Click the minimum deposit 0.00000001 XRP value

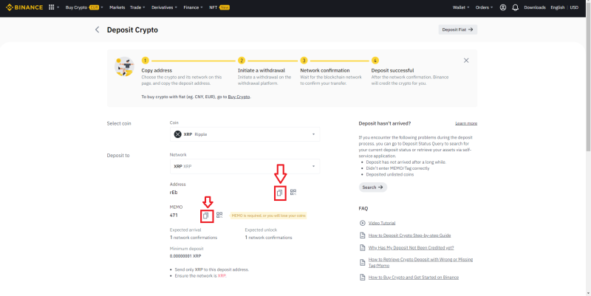185,256
